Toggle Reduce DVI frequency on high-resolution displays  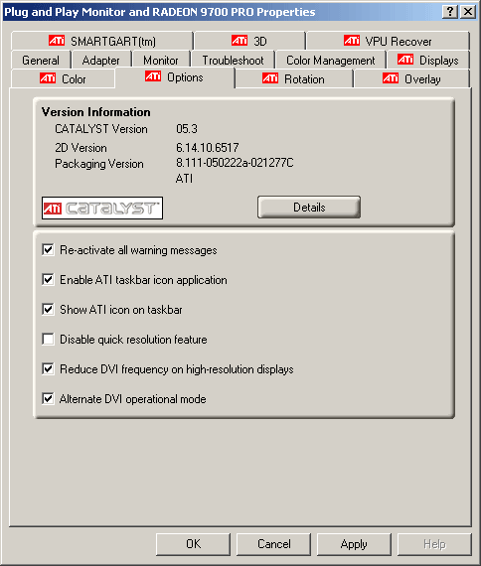(48, 369)
